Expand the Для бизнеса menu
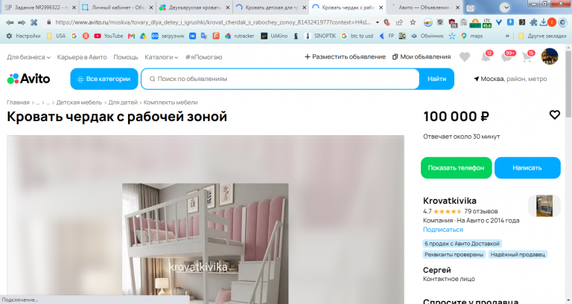572x304 pixels. (x=28, y=57)
